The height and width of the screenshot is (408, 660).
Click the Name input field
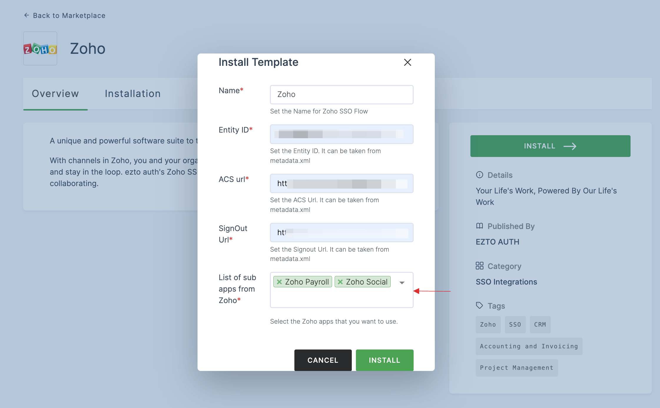pyautogui.click(x=341, y=94)
